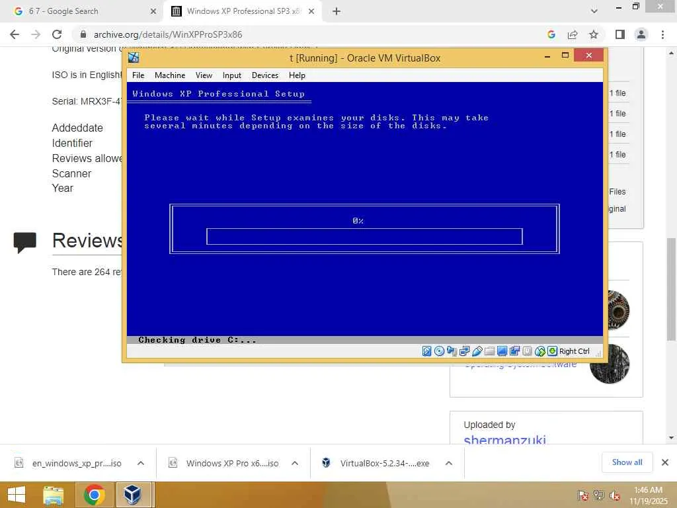
Task: Click the optical disc icon in VirtualBox status bar
Action: pos(439,351)
